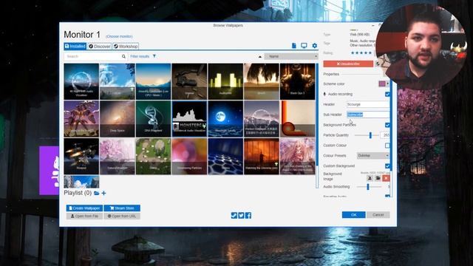The height and width of the screenshot is (266, 473).
Task: Select the blue hexagon grid wallpaper thumbnail
Action: click(x=225, y=156)
